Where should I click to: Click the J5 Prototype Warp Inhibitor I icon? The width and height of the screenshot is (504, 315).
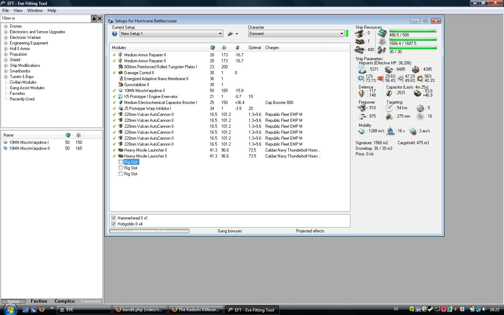(x=120, y=108)
